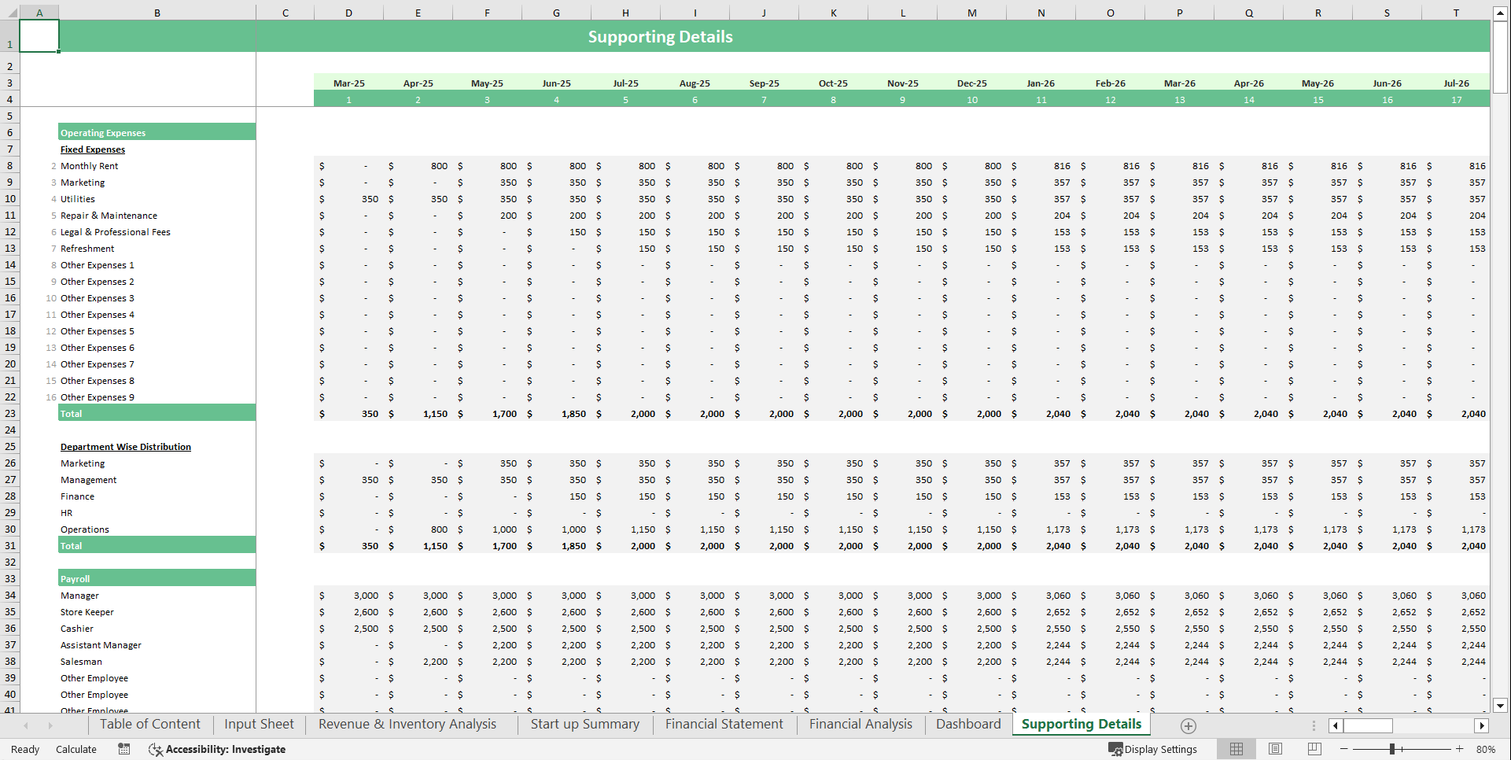
Task: Click Zoom Out minus icon
Action: pyautogui.click(x=1345, y=749)
